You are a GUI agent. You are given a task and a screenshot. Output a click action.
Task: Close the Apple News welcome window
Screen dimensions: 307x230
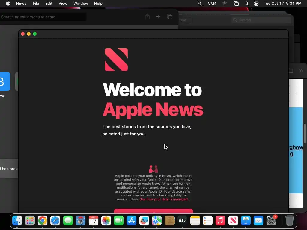coord(23,34)
